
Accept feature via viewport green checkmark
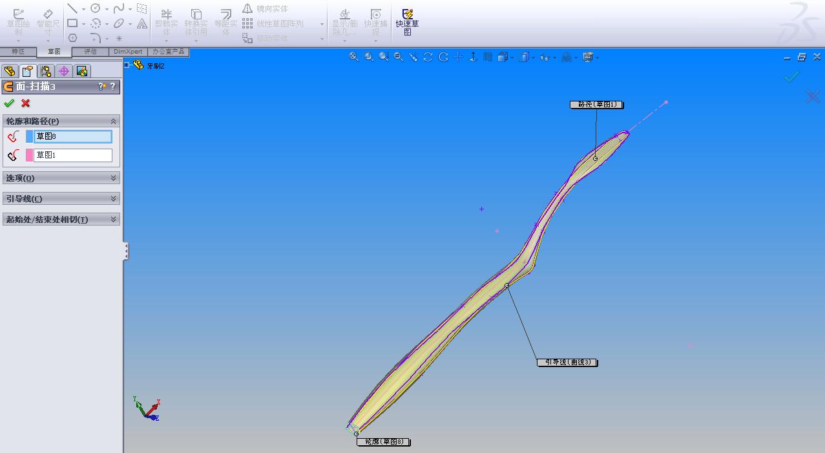791,76
